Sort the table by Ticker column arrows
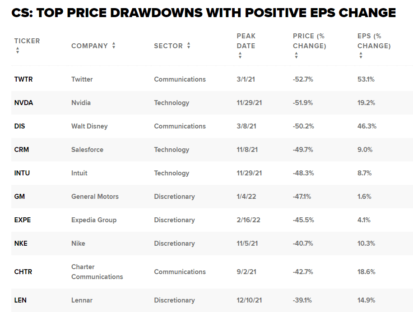413x312 pixels. 18,50
